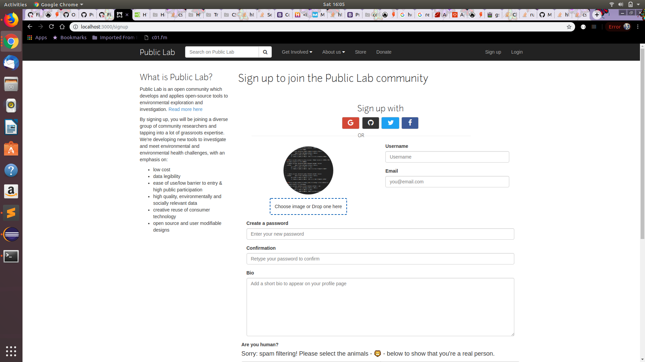
Task: Click the search magnifier button
Action: [265, 52]
